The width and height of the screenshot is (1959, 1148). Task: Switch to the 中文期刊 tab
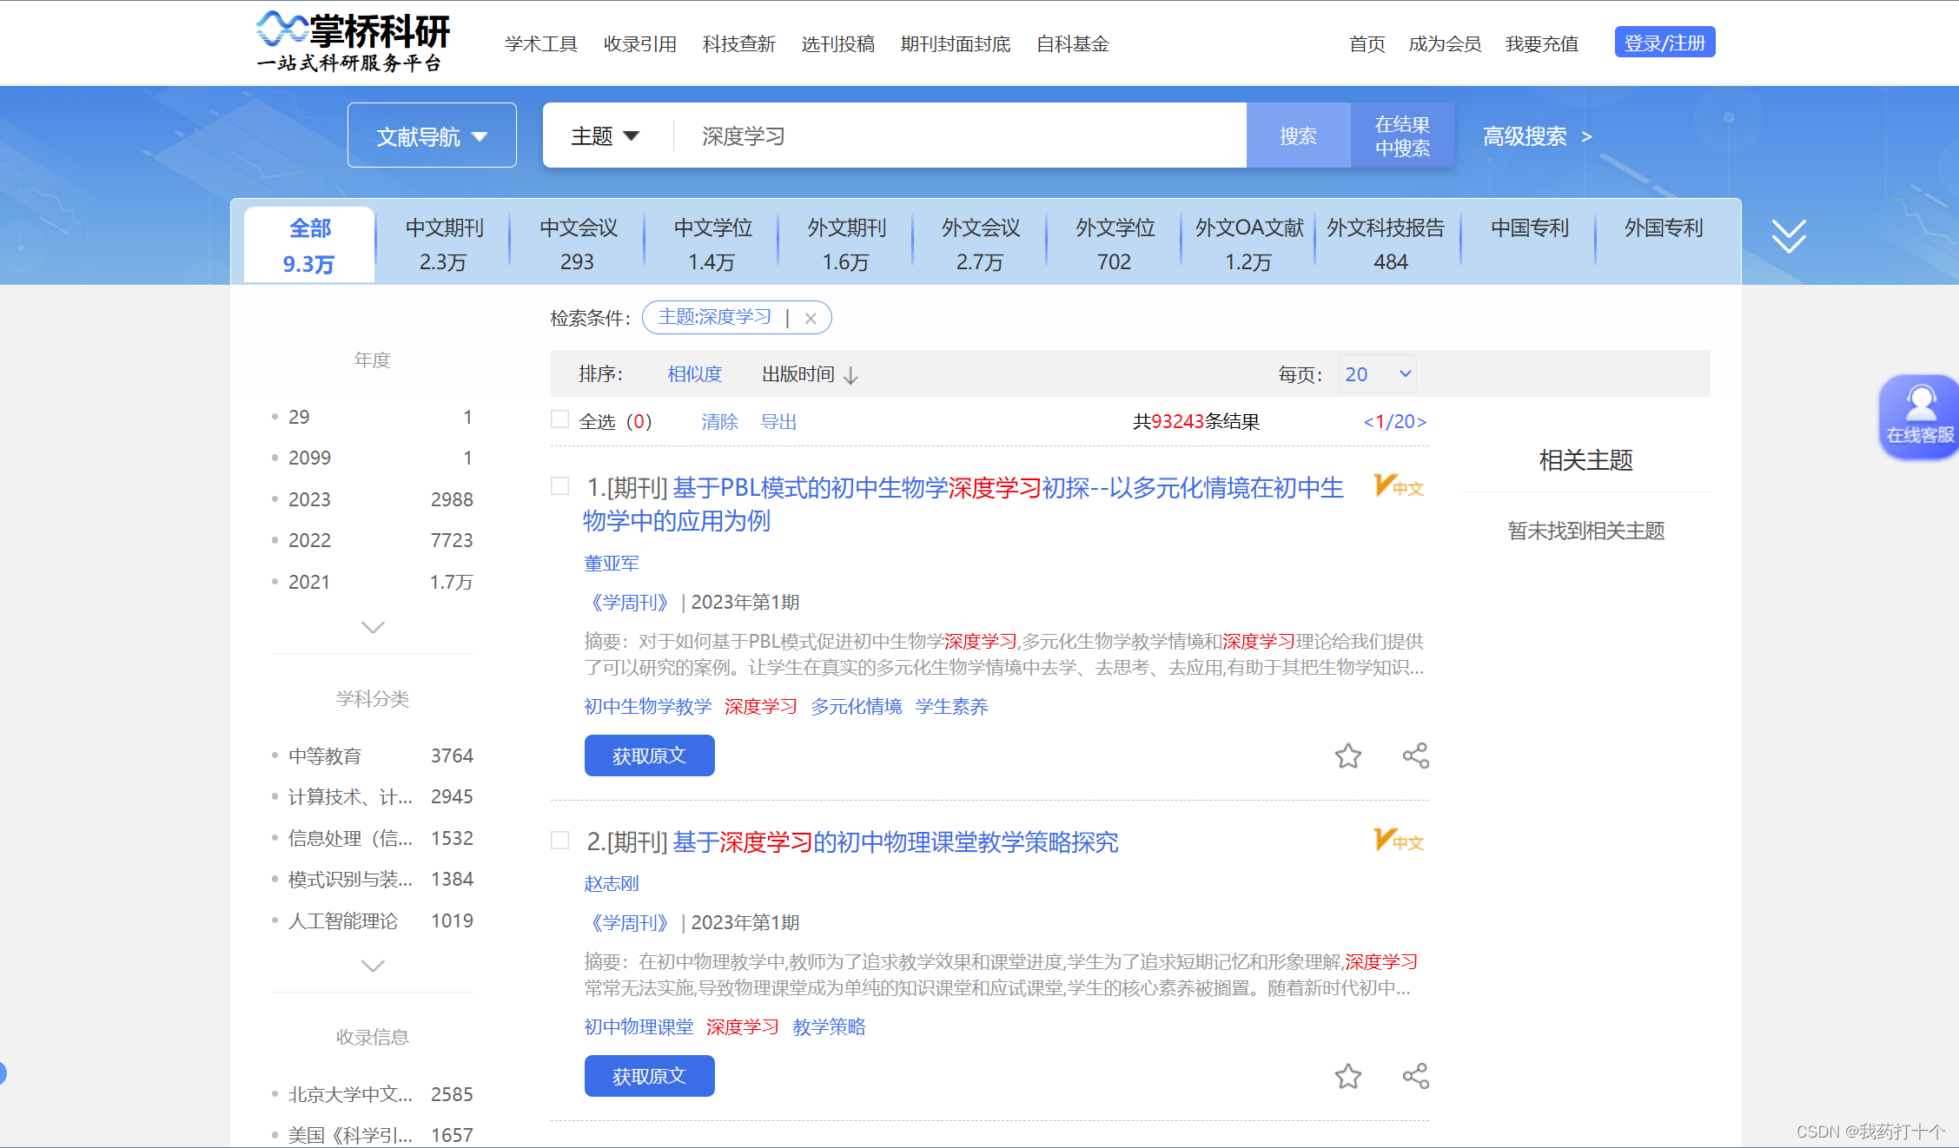click(x=444, y=244)
